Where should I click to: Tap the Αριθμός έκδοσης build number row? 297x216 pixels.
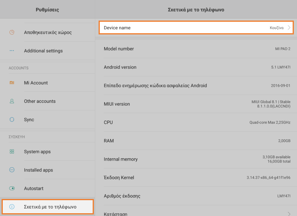(x=197, y=196)
